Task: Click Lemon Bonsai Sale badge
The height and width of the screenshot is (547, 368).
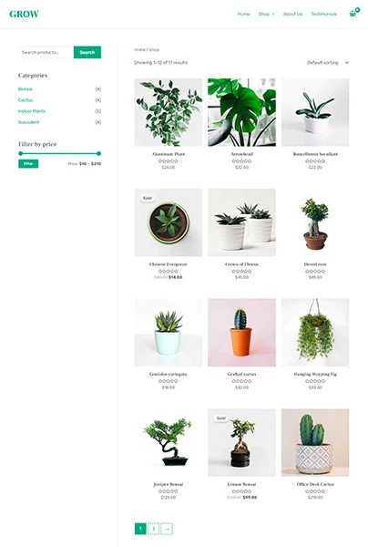Action: click(x=221, y=418)
